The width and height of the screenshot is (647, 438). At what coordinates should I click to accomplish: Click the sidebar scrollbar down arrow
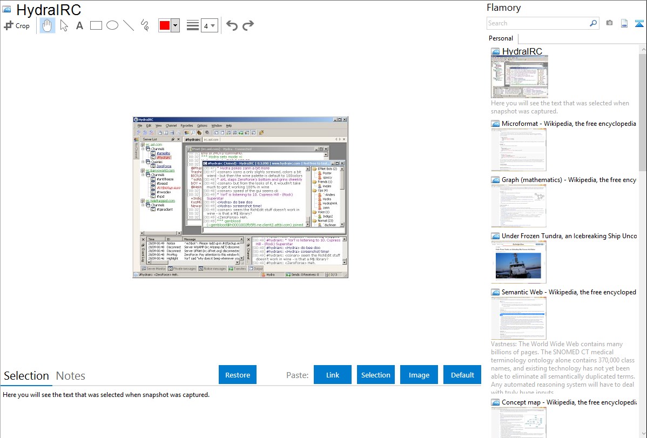[643, 434]
